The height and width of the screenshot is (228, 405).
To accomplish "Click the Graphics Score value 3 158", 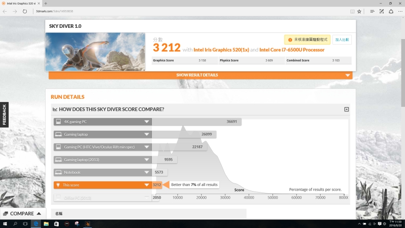I will click(202, 60).
